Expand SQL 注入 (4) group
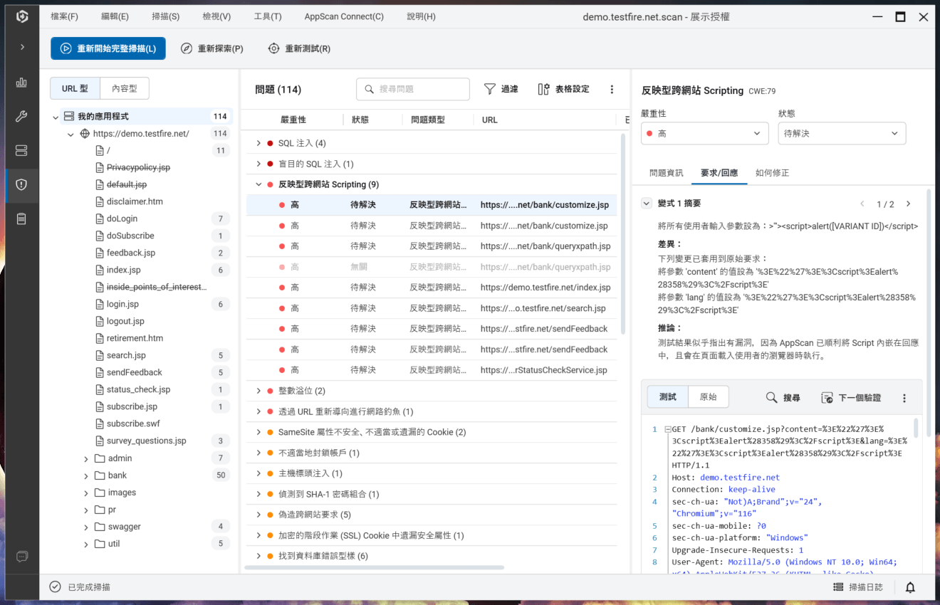This screenshot has width=940, height=605. pos(258,143)
